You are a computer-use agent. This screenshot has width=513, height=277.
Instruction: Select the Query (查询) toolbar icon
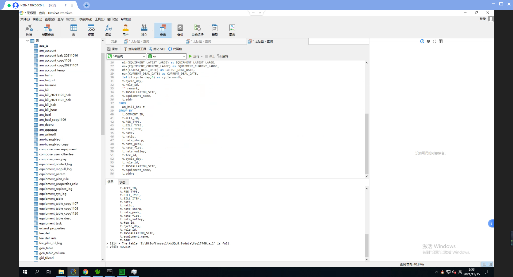tap(163, 30)
